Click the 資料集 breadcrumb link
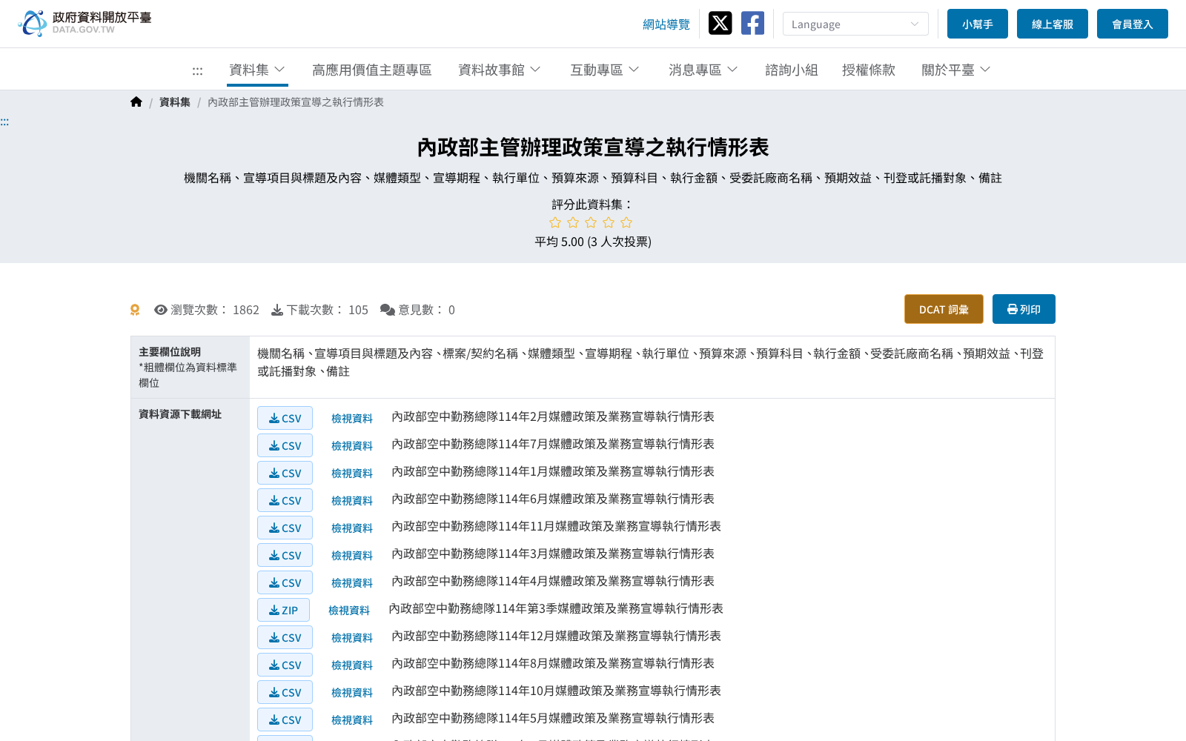 click(175, 102)
